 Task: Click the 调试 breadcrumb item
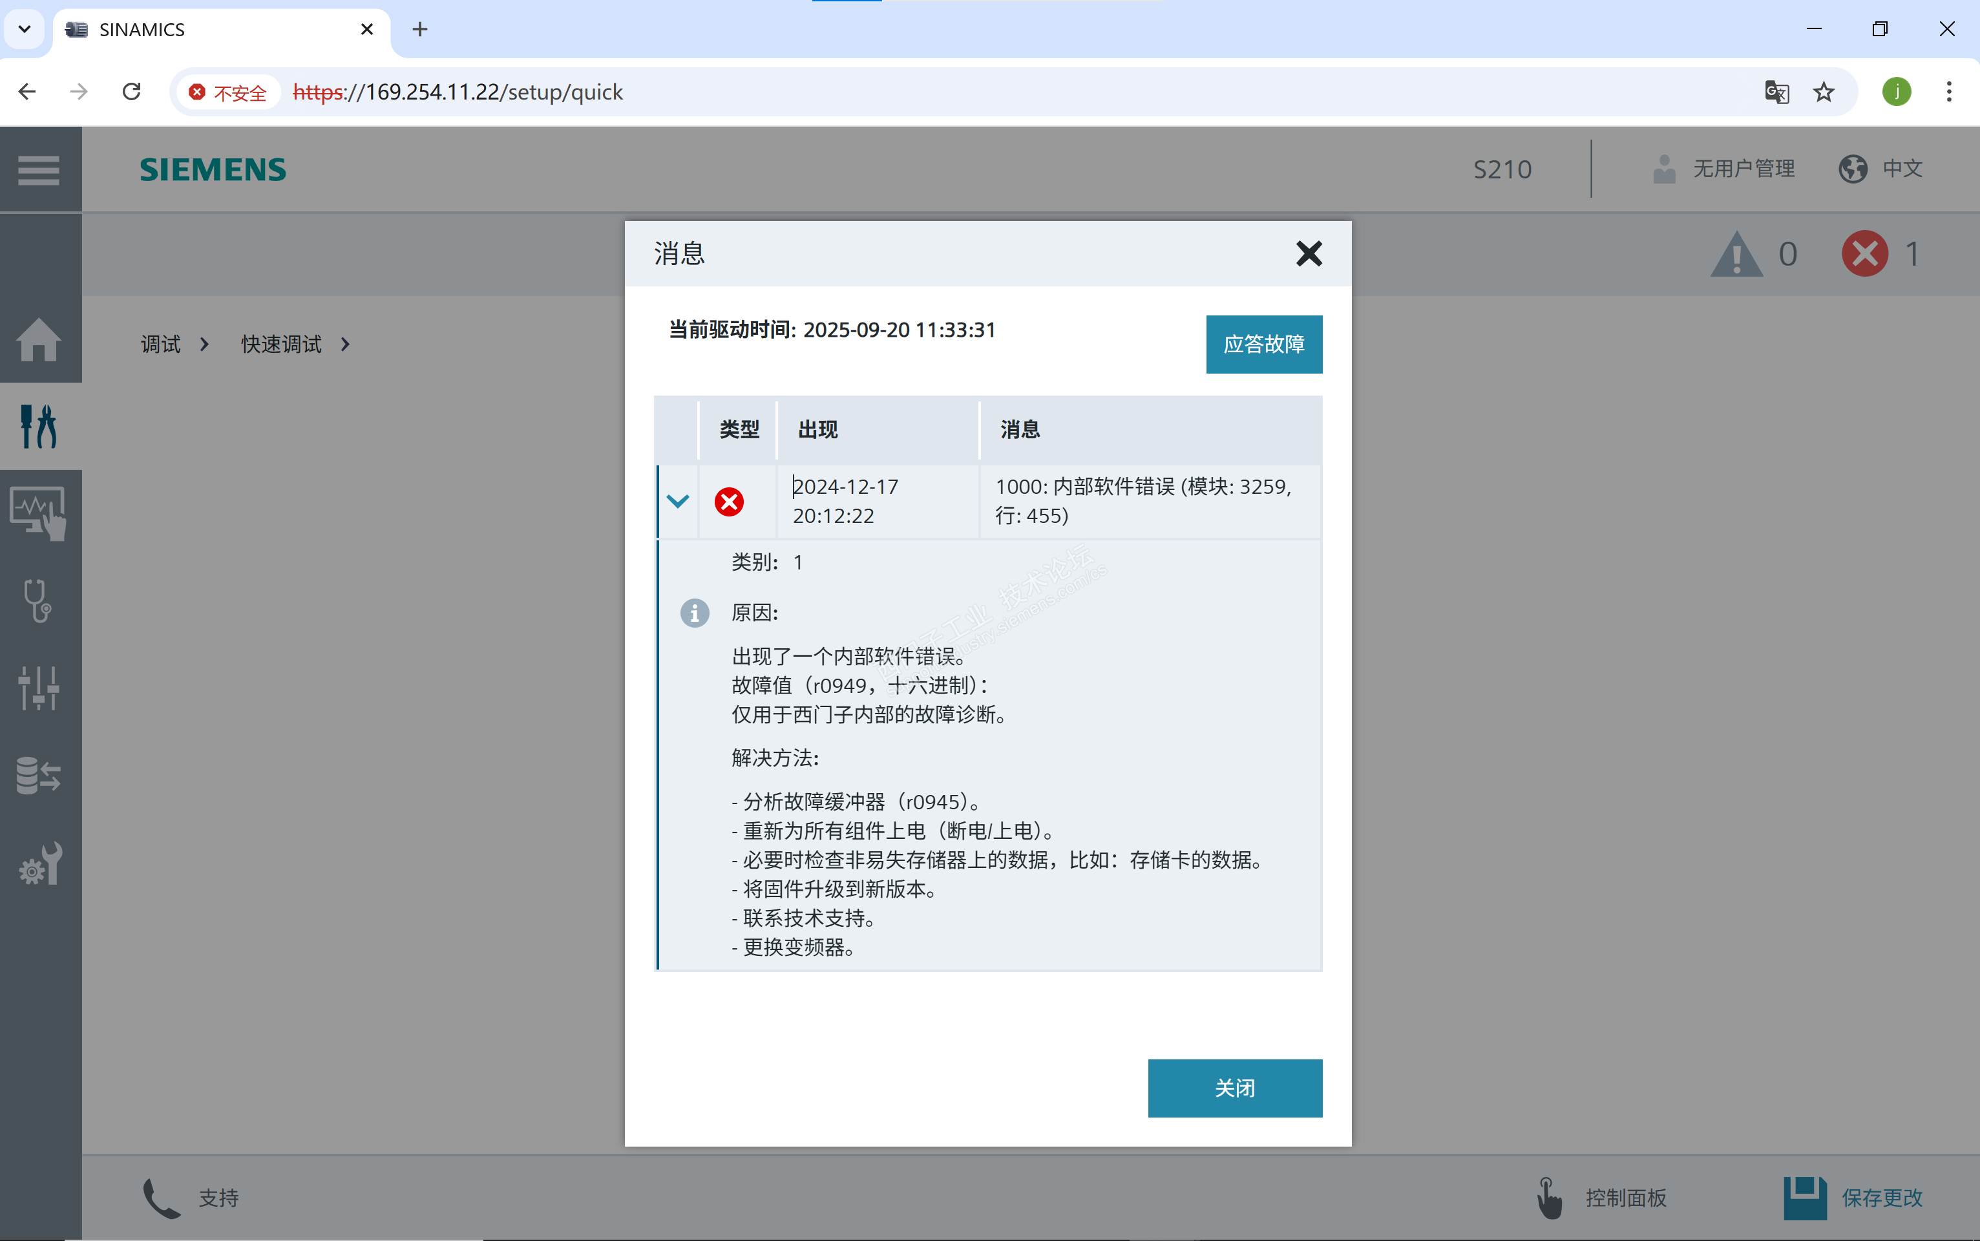click(160, 344)
